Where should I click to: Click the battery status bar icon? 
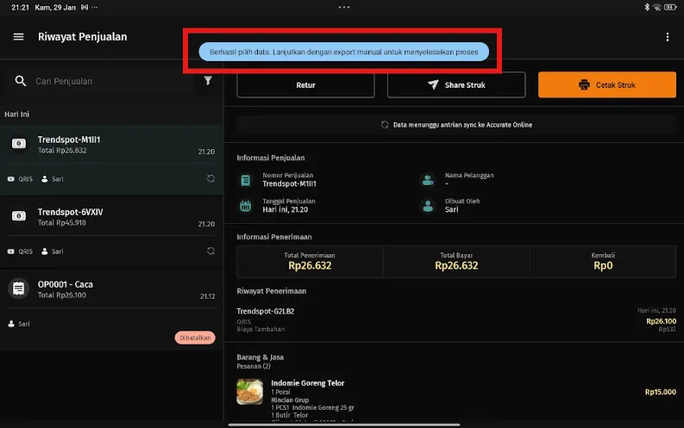(670, 7)
